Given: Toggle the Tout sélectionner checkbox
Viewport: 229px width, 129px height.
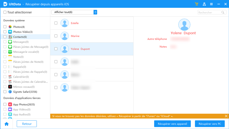Looking at the screenshot, I should tap(5, 12).
